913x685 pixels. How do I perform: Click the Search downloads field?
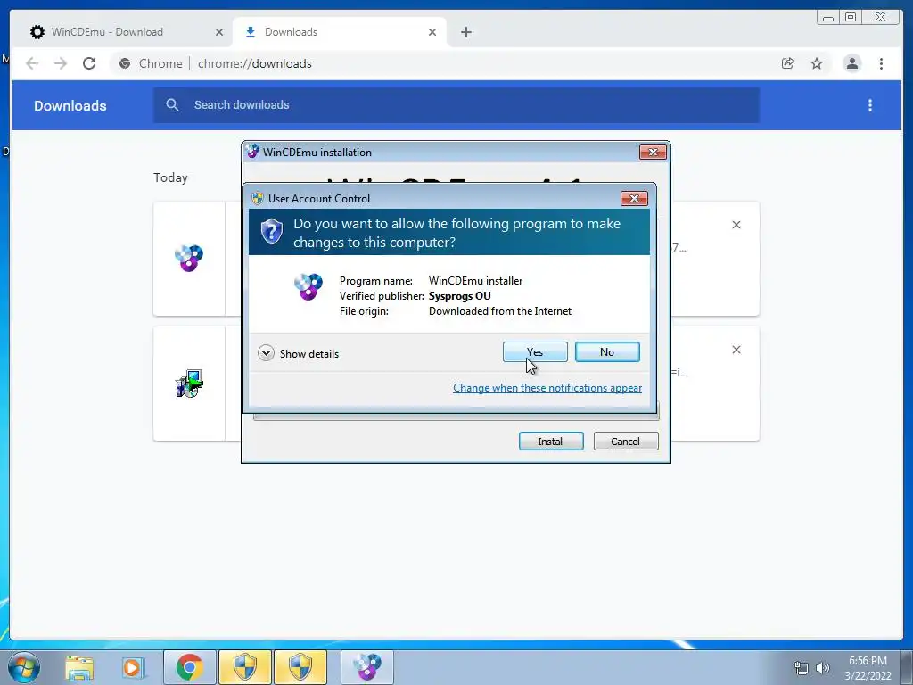click(456, 105)
